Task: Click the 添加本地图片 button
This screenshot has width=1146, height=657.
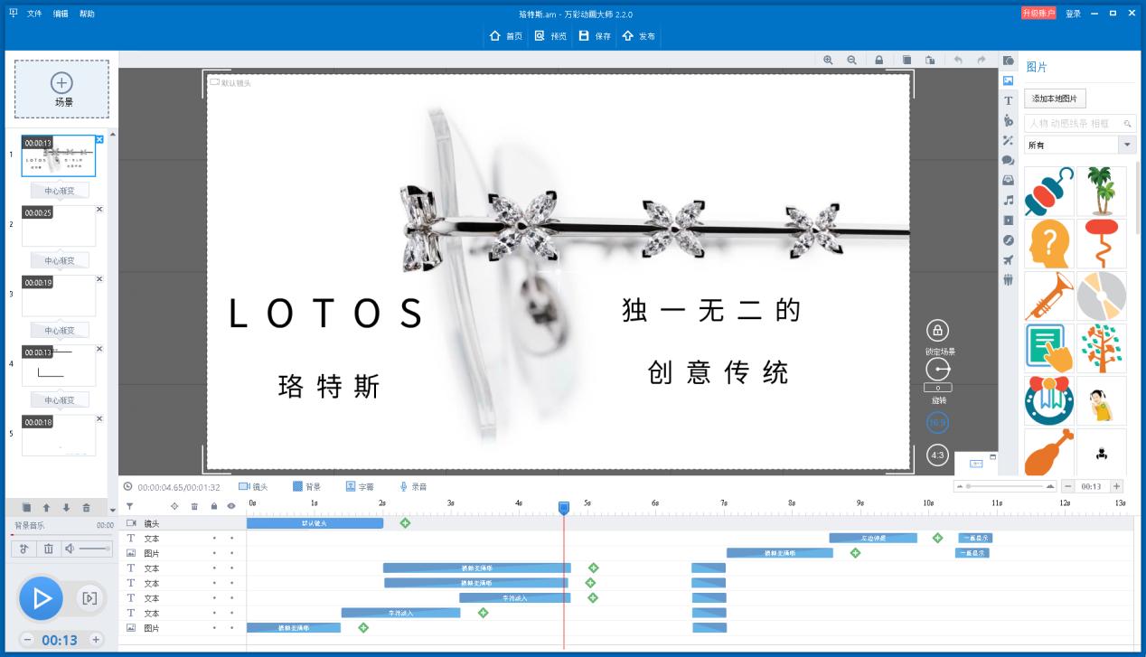Action: tap(1056, 99)
